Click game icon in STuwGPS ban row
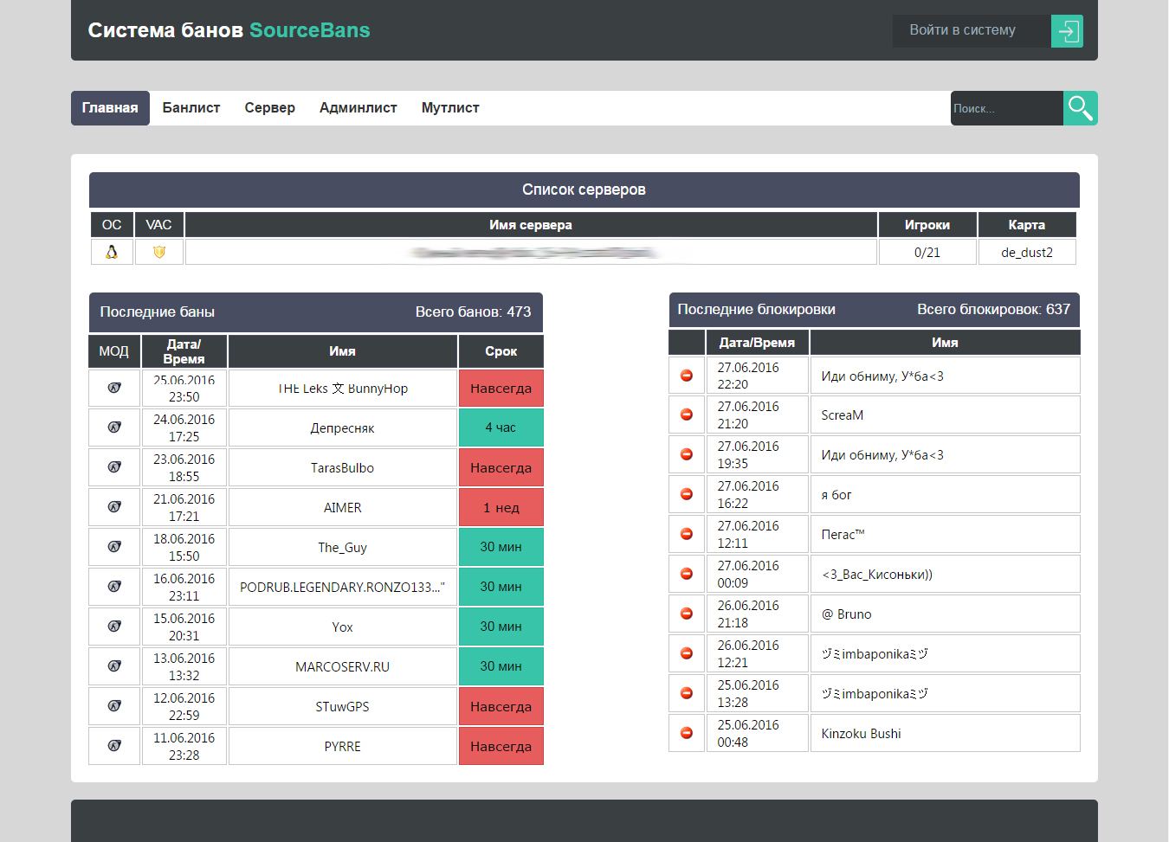 pos(114,706)
